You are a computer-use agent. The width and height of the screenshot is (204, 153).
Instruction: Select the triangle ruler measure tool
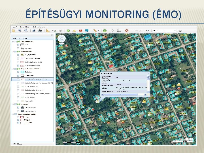pyautogui.click(x=48, y=31)
